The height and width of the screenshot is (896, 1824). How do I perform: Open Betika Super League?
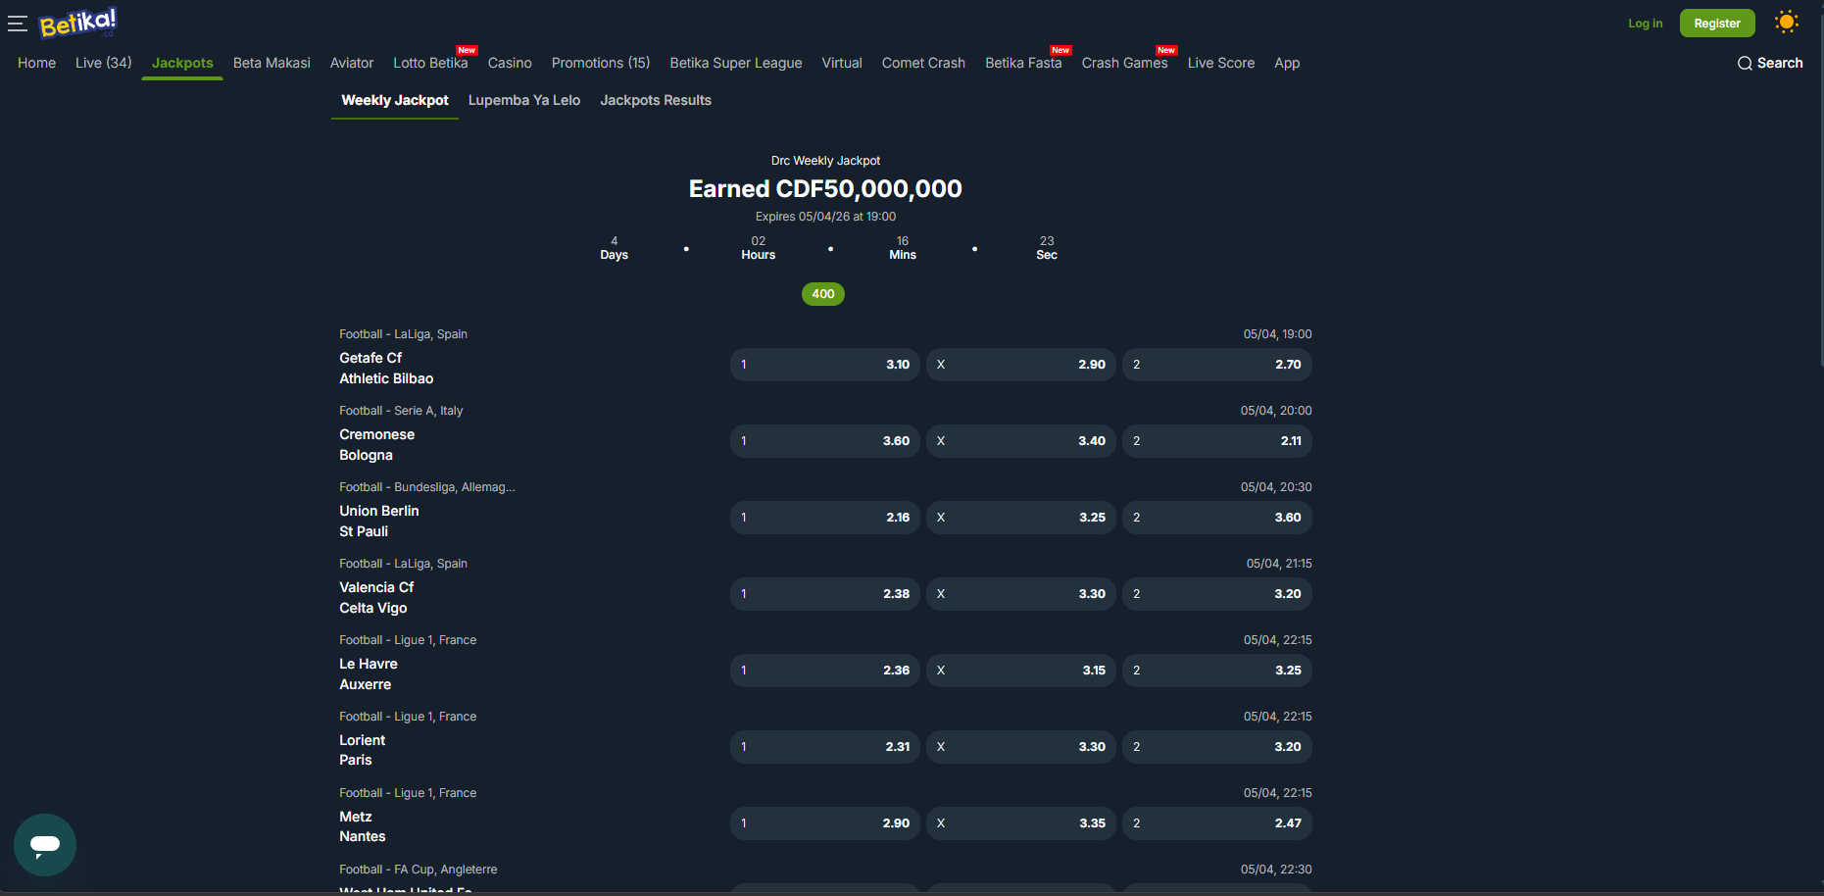tap(736, 63)
